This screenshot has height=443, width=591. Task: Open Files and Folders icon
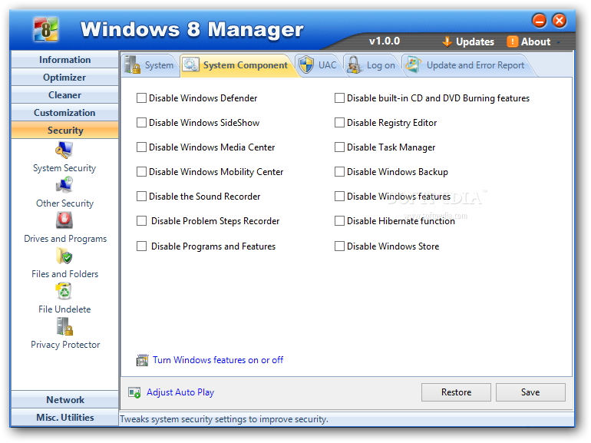tap(64, 256)
